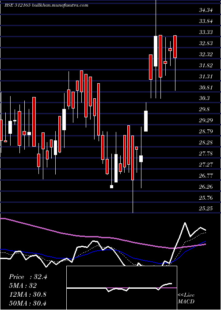Viewport: 221px width, 310px height.
Task: Click the 28.28 price axis label
Action: tap(206, 143)
